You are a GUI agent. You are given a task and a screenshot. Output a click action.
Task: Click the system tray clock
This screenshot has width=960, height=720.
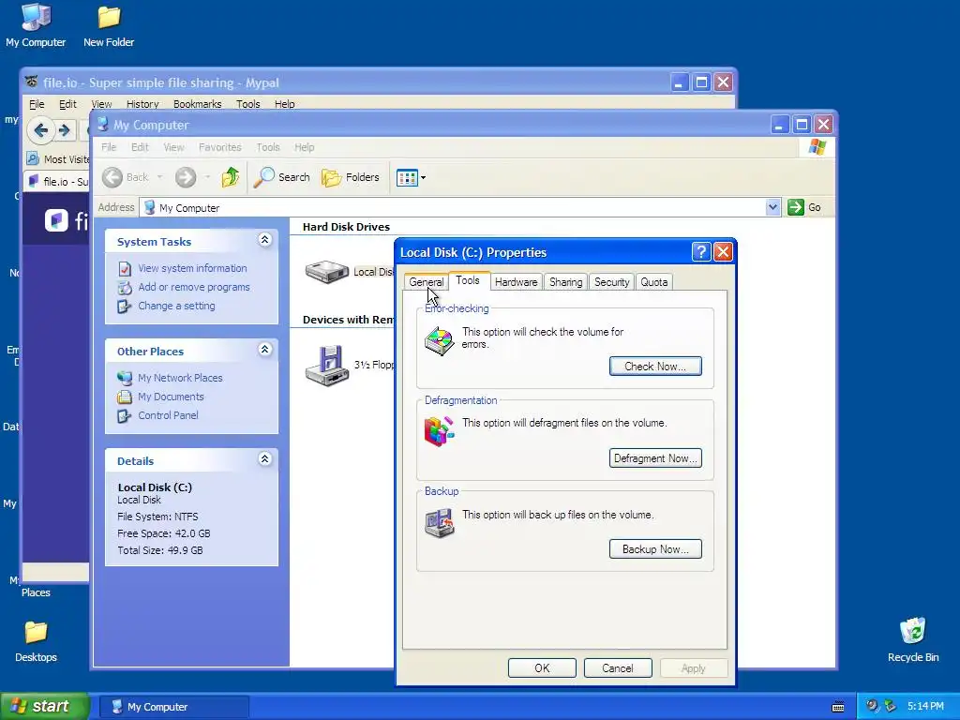[925, 707]
